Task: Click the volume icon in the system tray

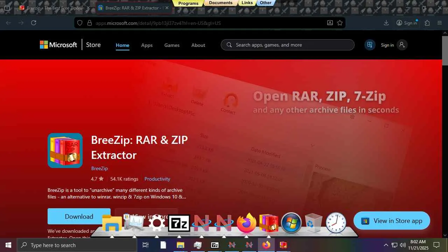Action: [403, 245]
